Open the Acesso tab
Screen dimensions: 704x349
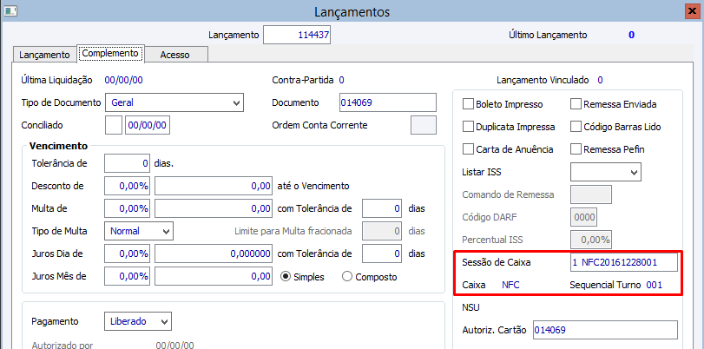coord(174,55)
